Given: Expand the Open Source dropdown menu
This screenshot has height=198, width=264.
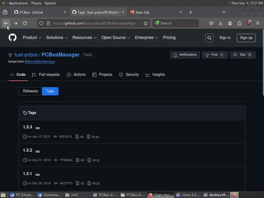Looking at the screenshot, I should (115, 38).
